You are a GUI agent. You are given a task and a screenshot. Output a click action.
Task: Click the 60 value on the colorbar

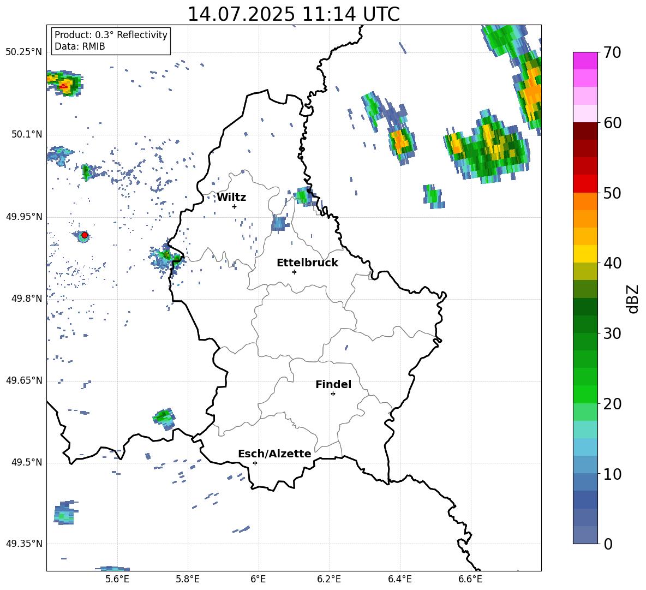click(612, 123)
